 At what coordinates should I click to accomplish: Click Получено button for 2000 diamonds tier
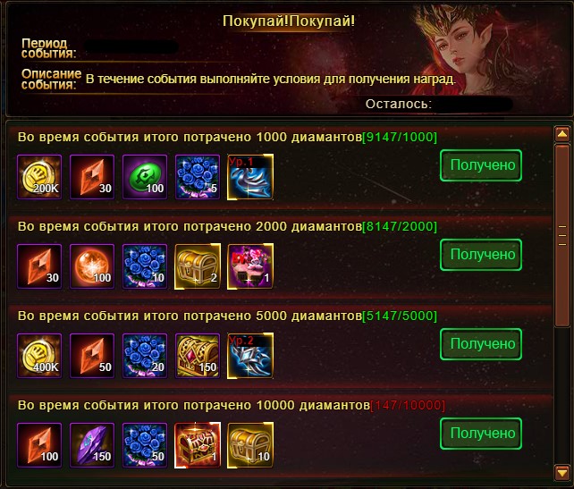(481, 255)
